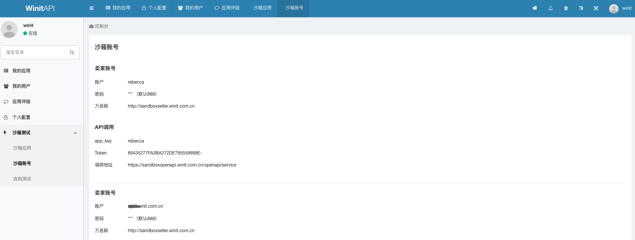Click the dashboard icon beside 控制台
The image size is (635, 240).
coord(91,27)
